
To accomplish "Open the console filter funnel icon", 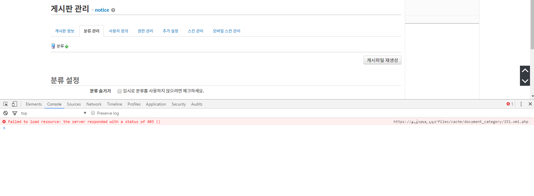I will tap(15, 113).
